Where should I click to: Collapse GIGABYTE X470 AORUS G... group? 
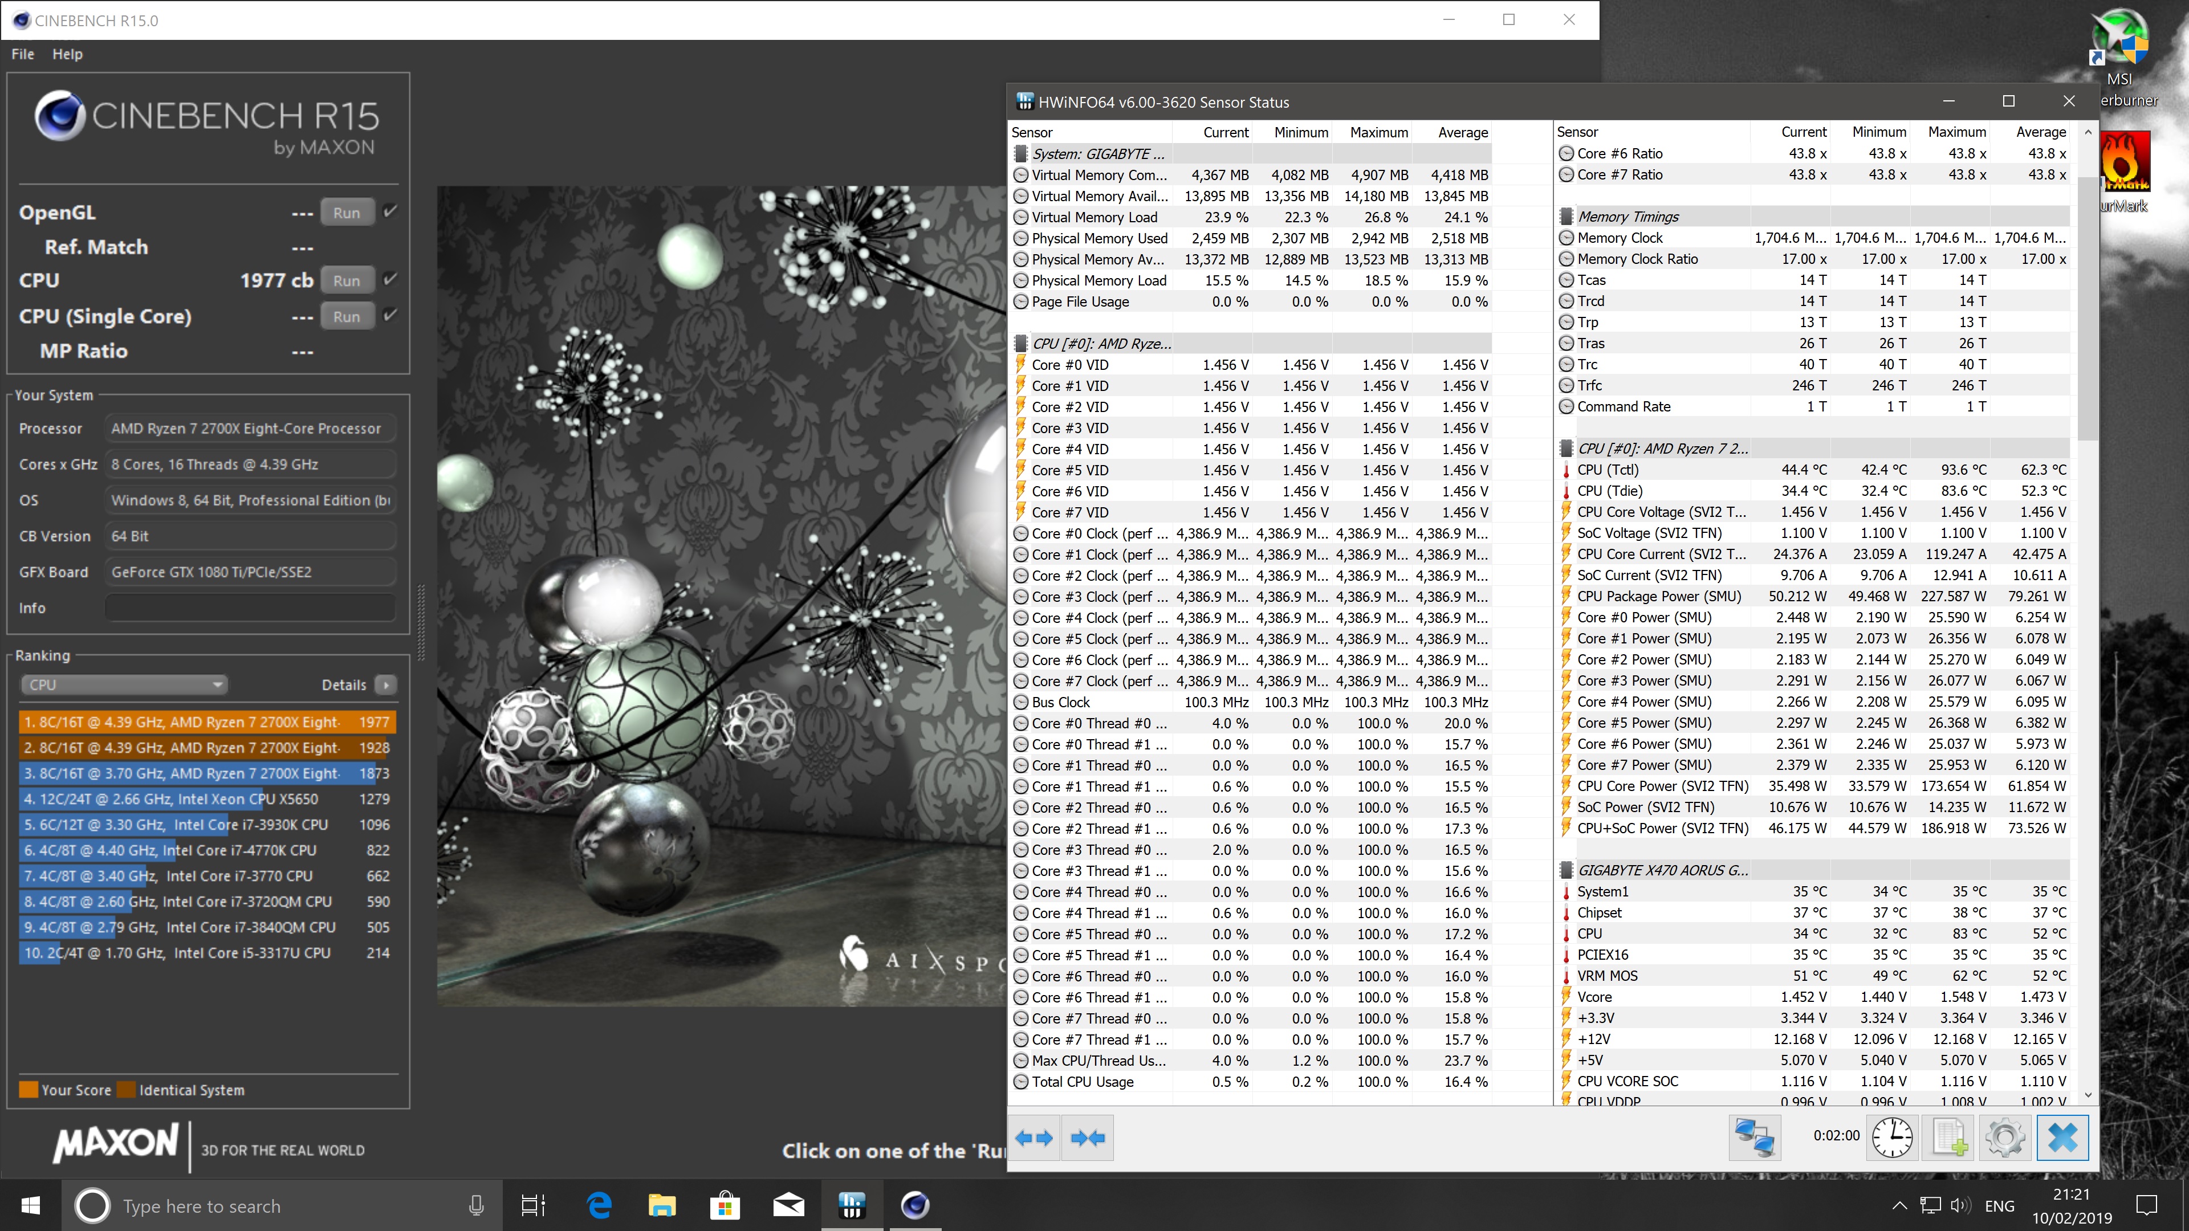1566,870
